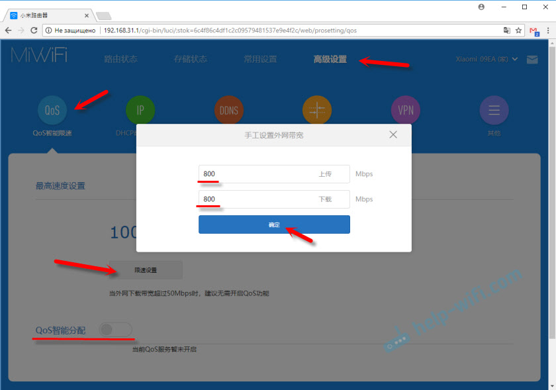Click the MiWiFi logo
The image size is (556, 390).
pos(39,56)
